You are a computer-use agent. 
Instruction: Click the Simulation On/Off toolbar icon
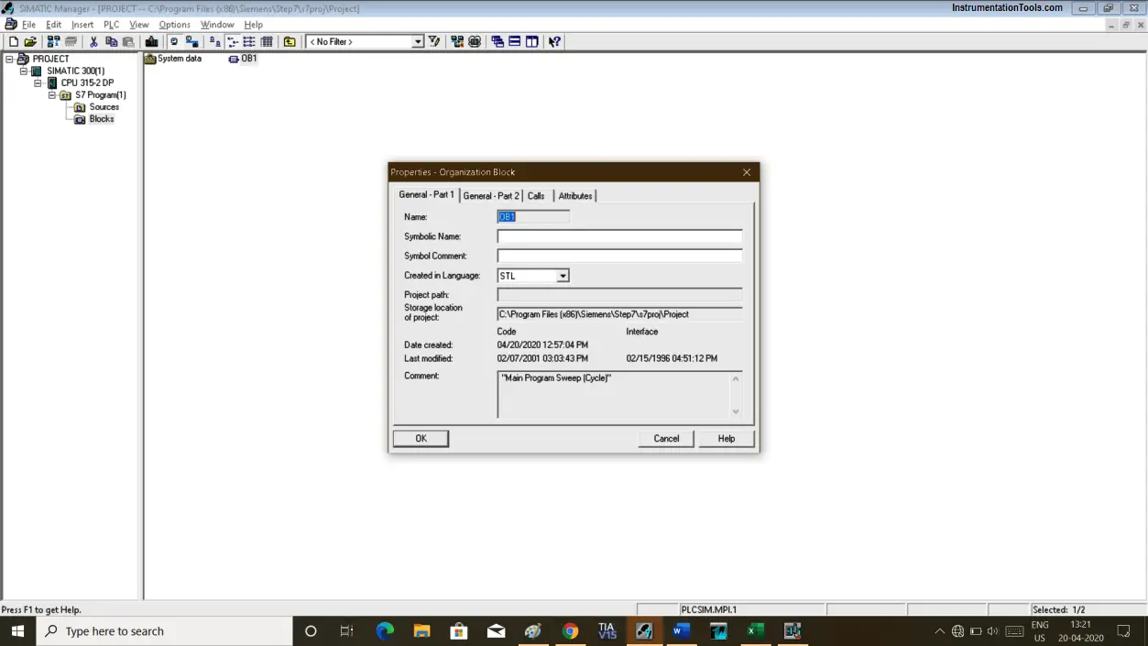pos(475,41)
